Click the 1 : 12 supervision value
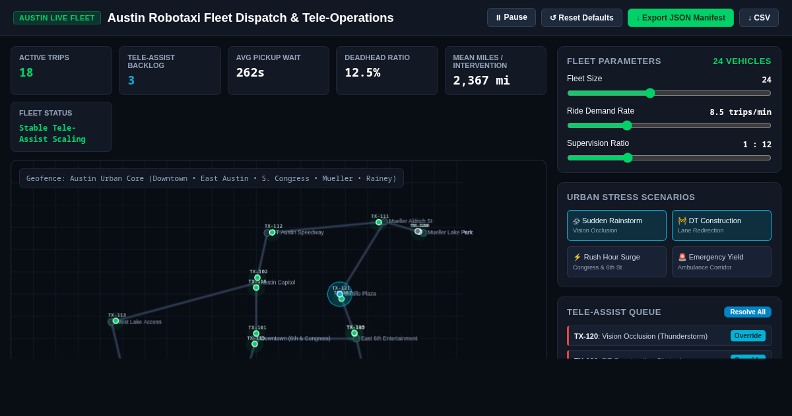Screen dimensions: 792x416 coord(757,145)
